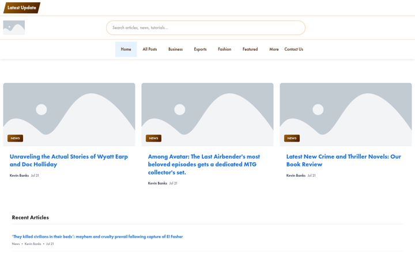Expand the More menu item
Viewport: 415px width, 259px height.
(274, 49)
